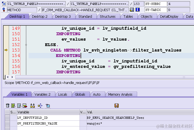Click line number 156 in the gutter
Image resolution: width=194 pixels, height=130 pixels.
point(16,66)
